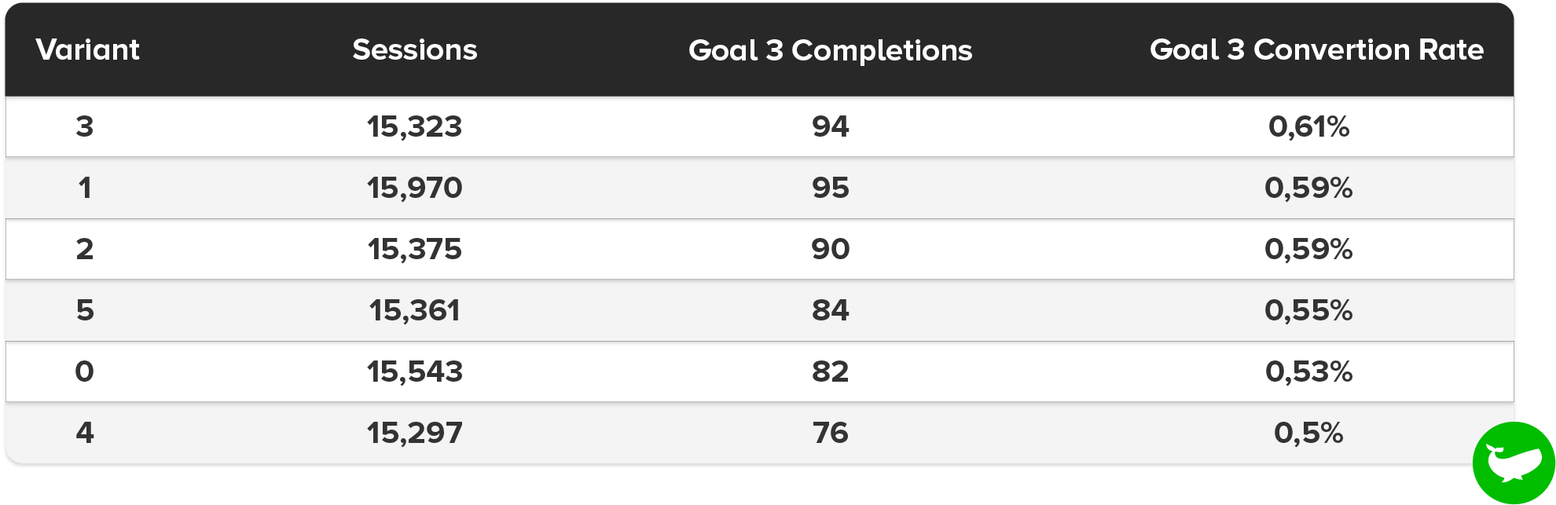Click the 15,323 sessions cell

[414, 126]
